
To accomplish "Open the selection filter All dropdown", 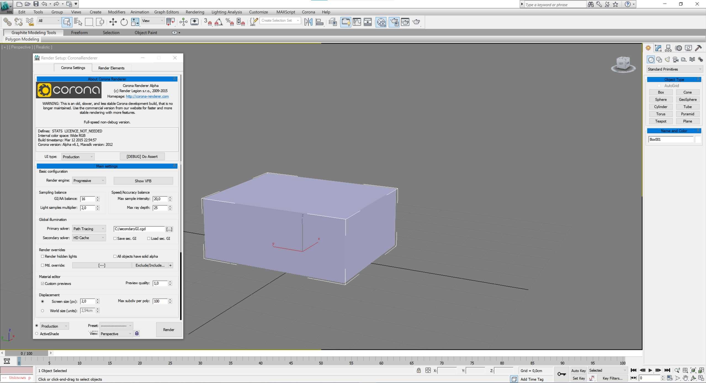I will point(49,21).
